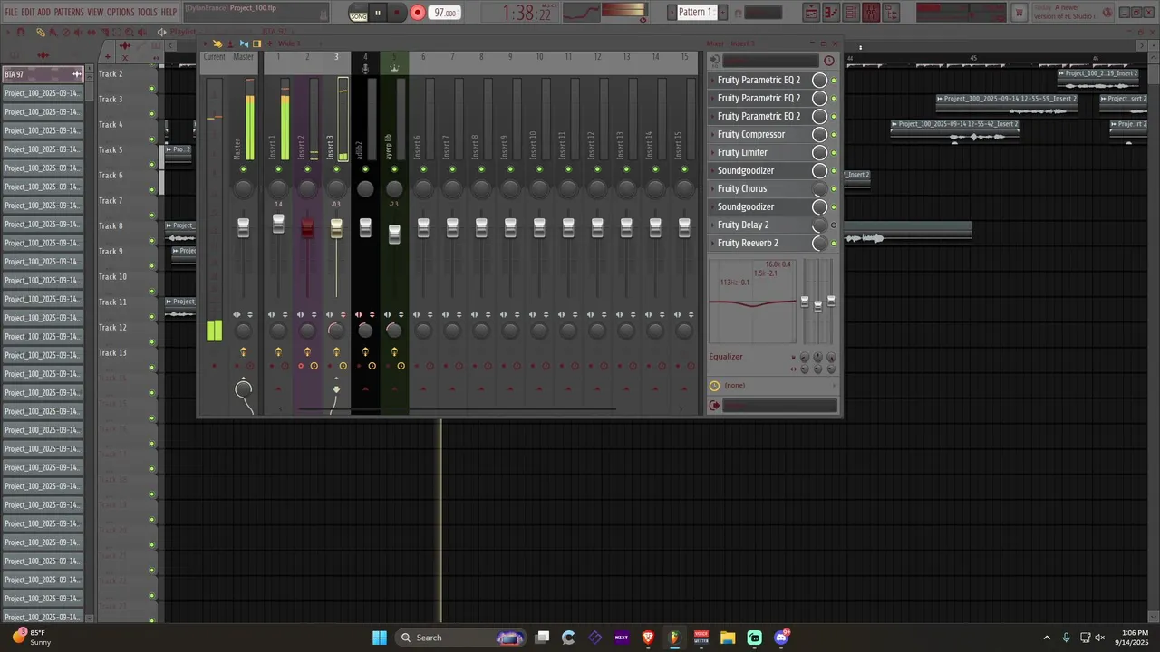1160x652 pixels.
Task: Open the OPTIONS menu
Action: coord(121,13)
